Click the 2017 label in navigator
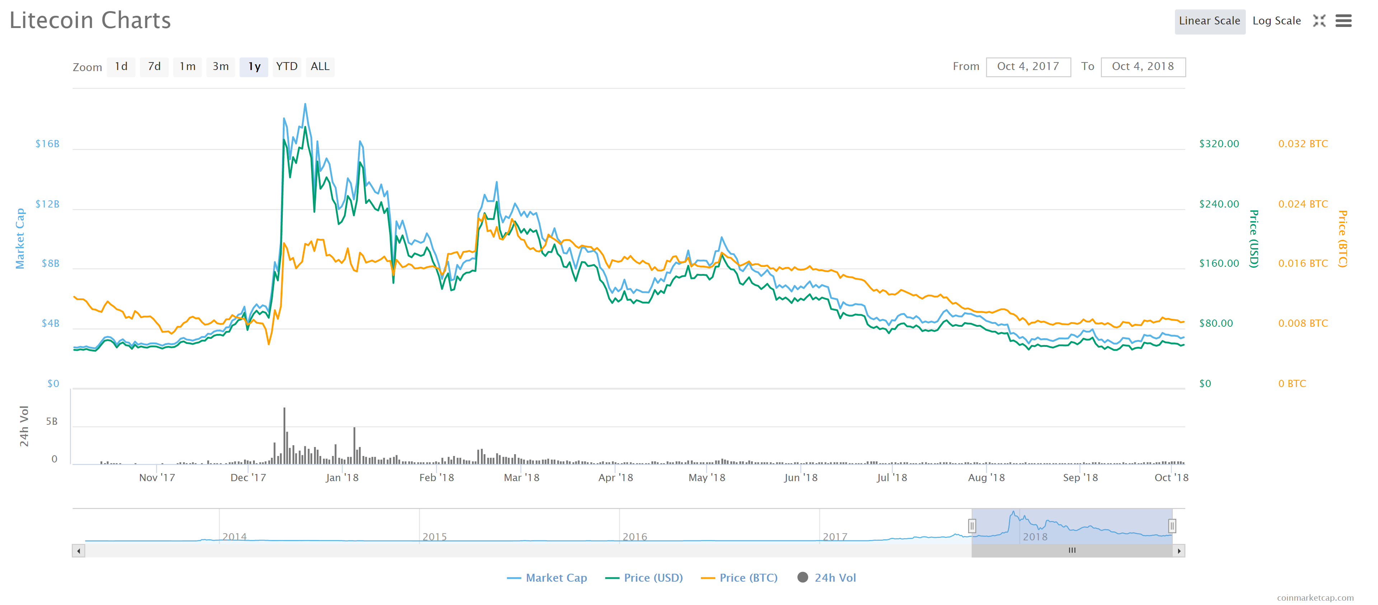1378x605 pixels. (835, 536)
